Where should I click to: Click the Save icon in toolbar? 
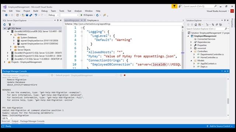pyautogui.click(x=27, y=15)
